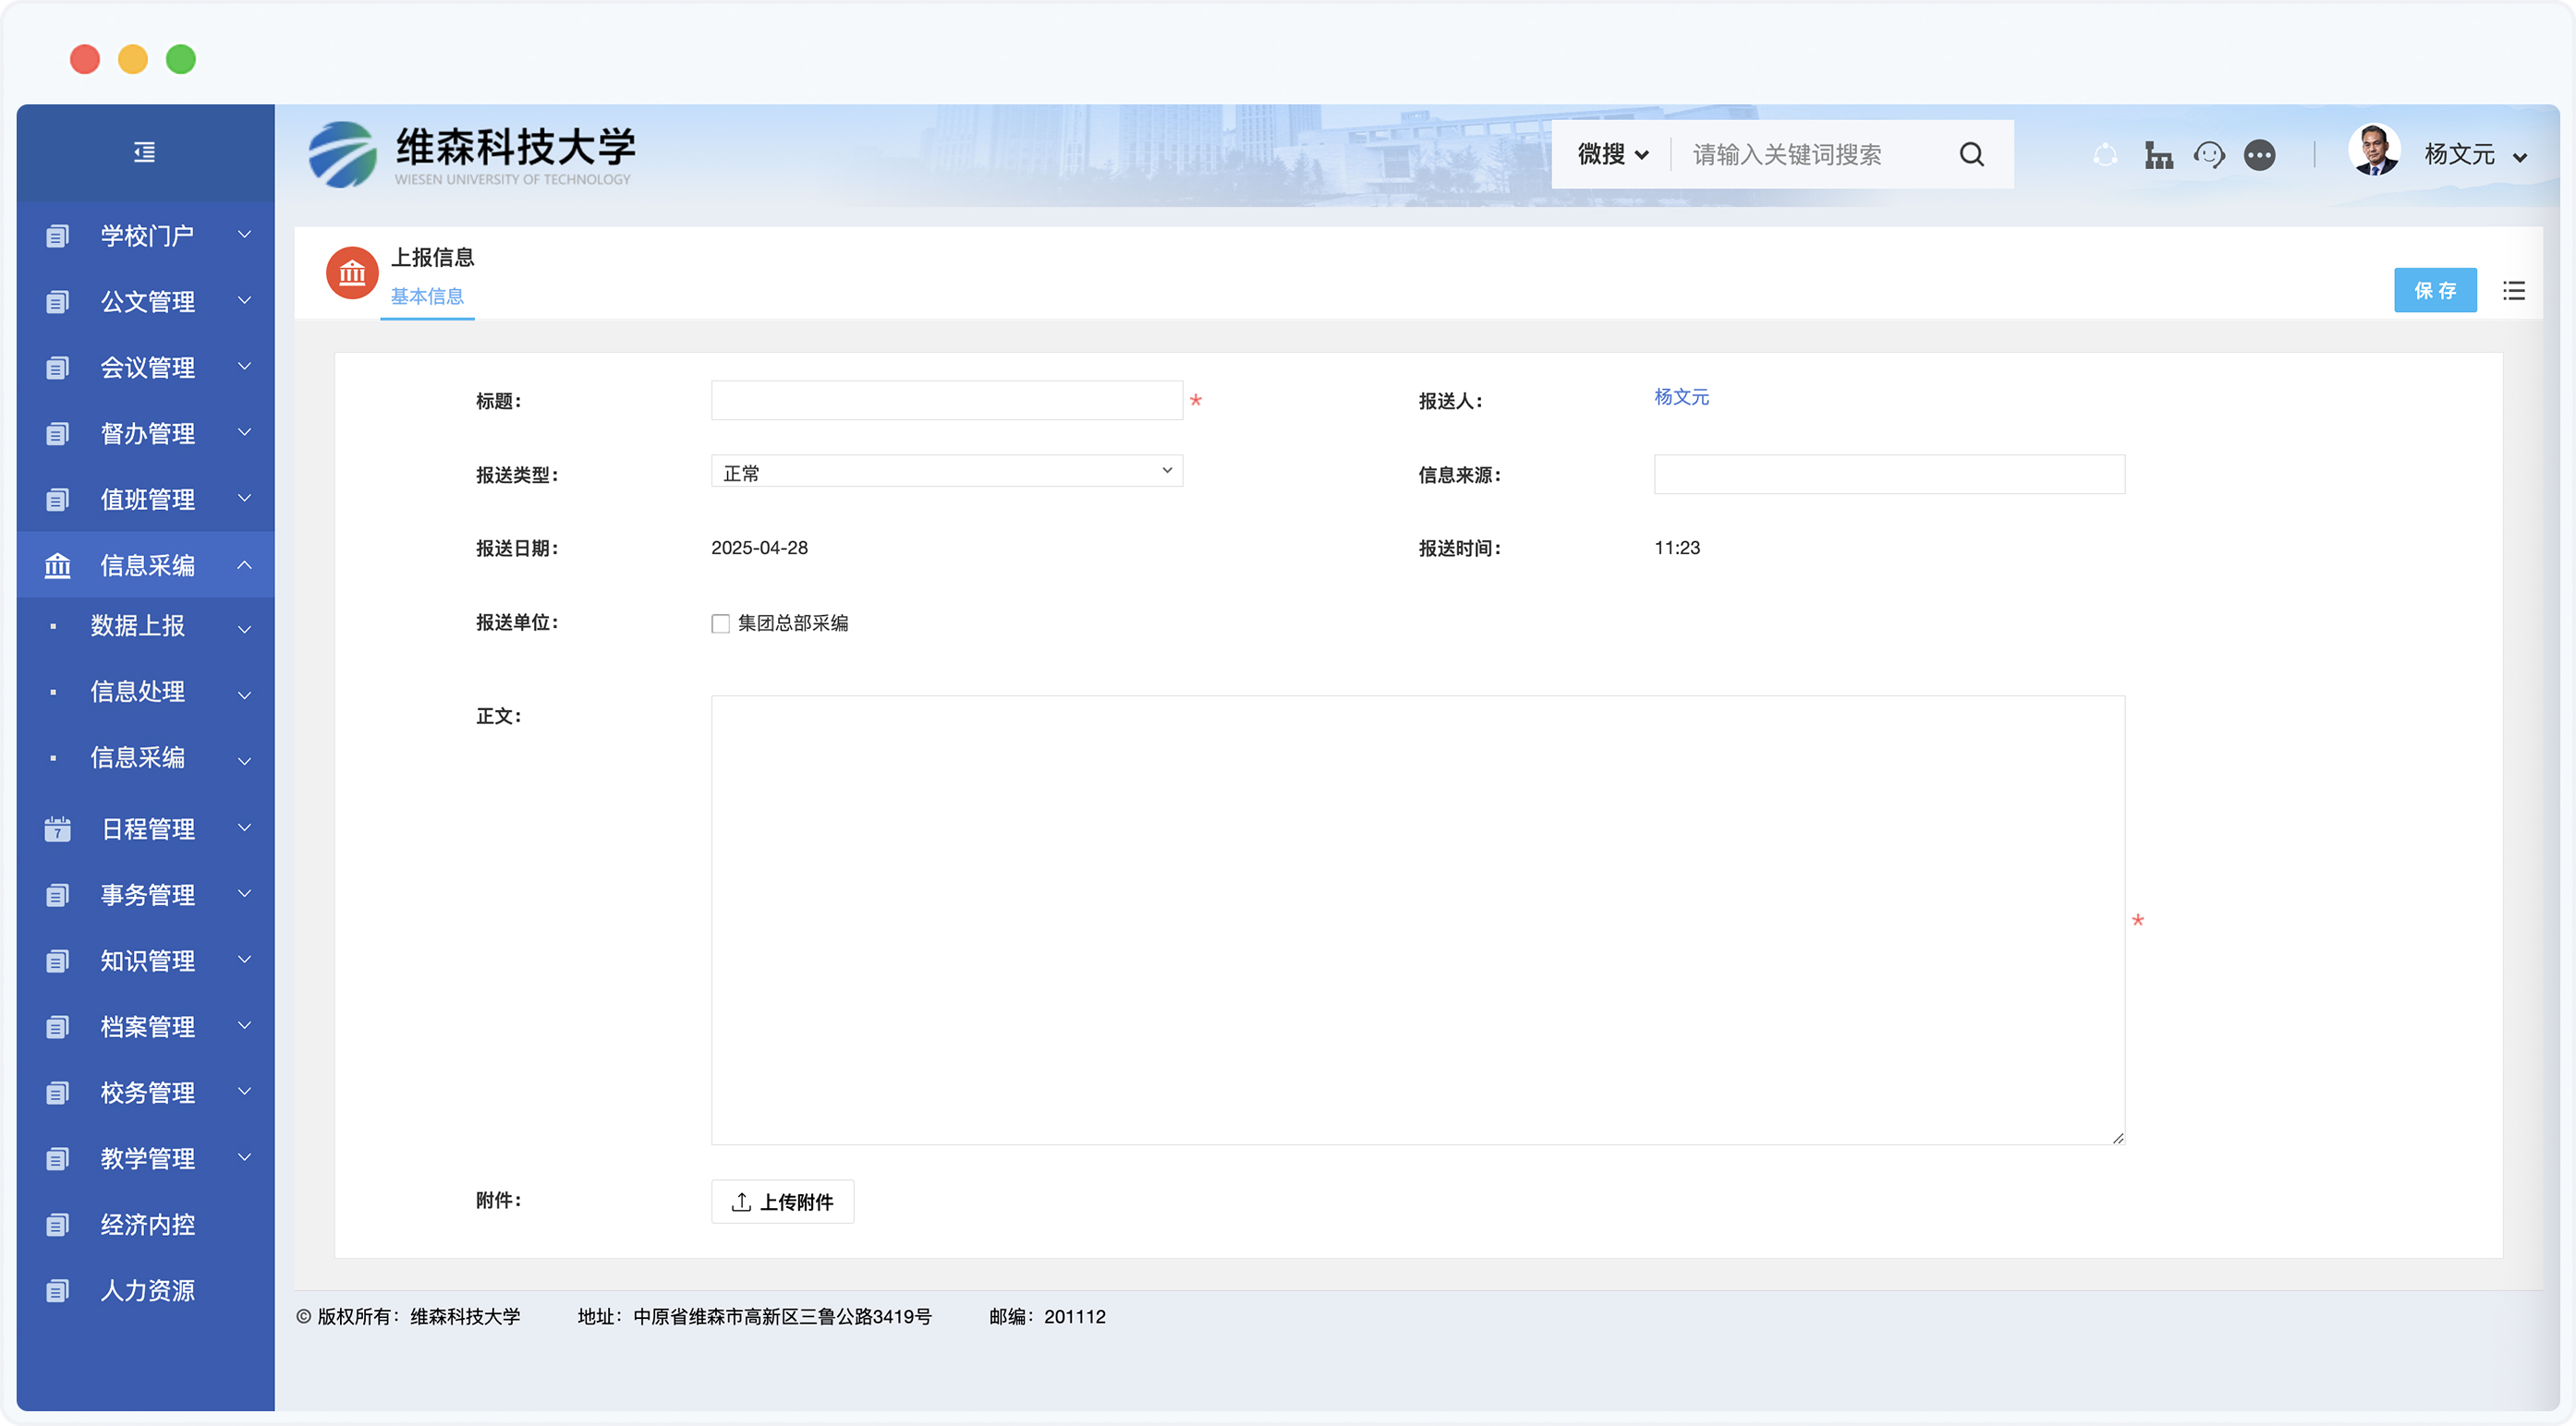Open the 经济内控 menu item
The height and width of the screenshot is (1426, 2576).
click(x=146, y=1226)
